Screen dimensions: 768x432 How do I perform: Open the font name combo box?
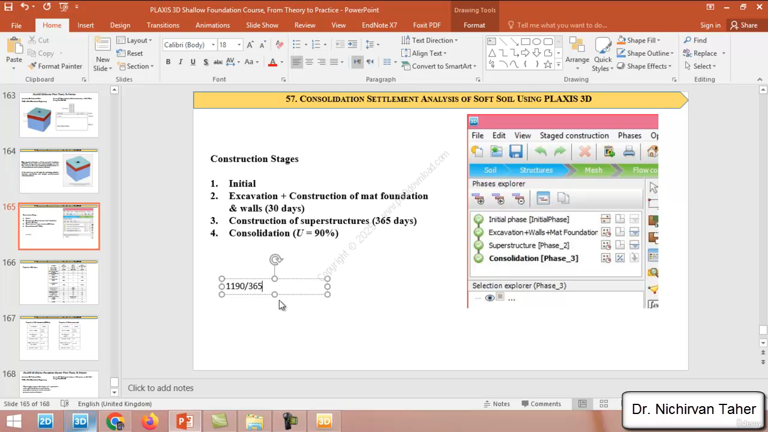point(189,45)
